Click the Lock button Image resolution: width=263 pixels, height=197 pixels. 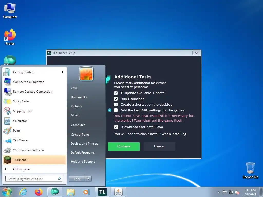tap(77, 179)
